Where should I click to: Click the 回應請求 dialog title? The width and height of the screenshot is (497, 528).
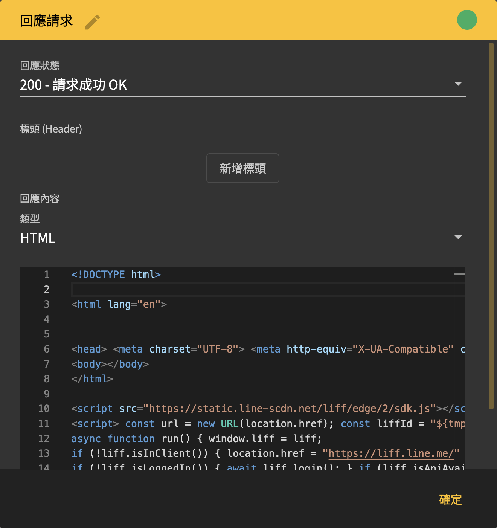[x=46, y=21]
